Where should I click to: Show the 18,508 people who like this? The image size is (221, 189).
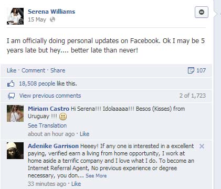coord(48,83)
